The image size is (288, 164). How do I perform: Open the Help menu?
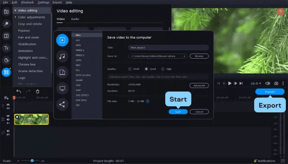point(69,3)
